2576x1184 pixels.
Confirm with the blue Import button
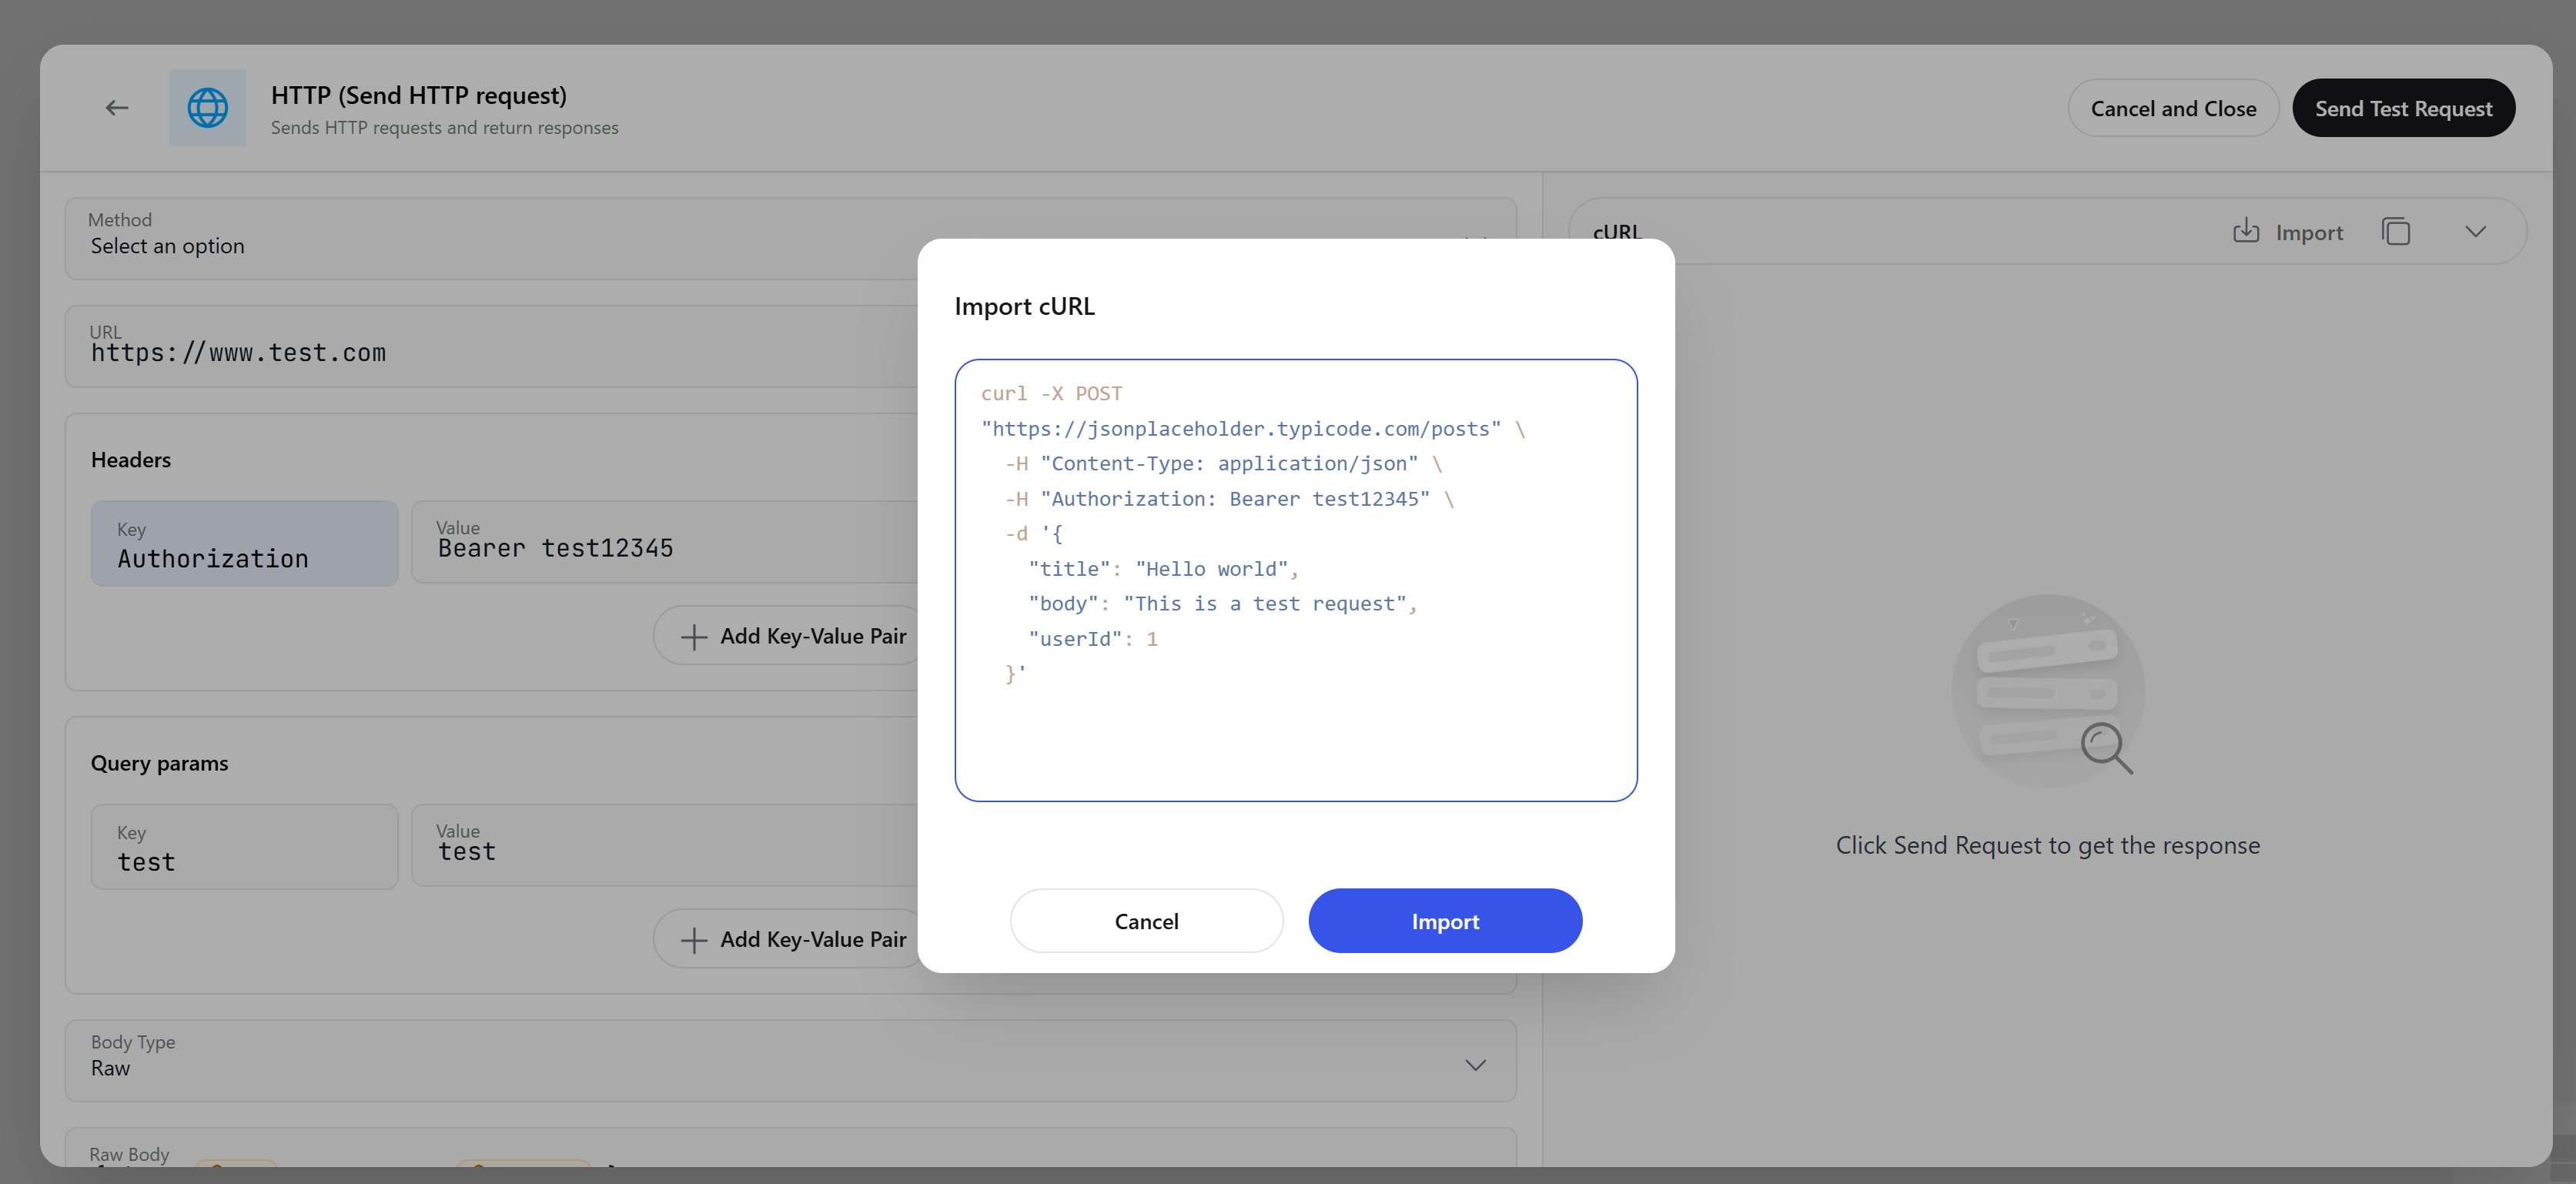(x=1445, y=920)
